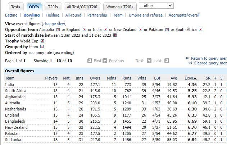The image size is (227, 145).
Task: Go to Fielding records
Action: [53, 15]
